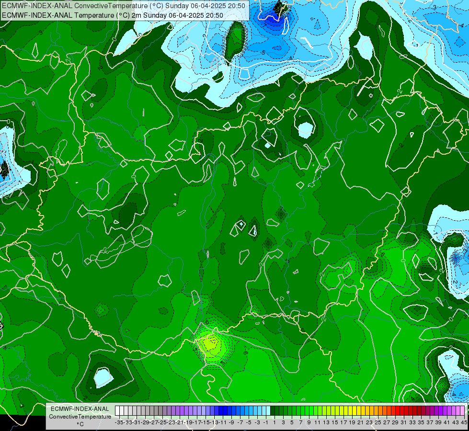Click the -1 value on the legend scale
The width and height of the screenshot is (469, 431).
click(x=266, y=422)
